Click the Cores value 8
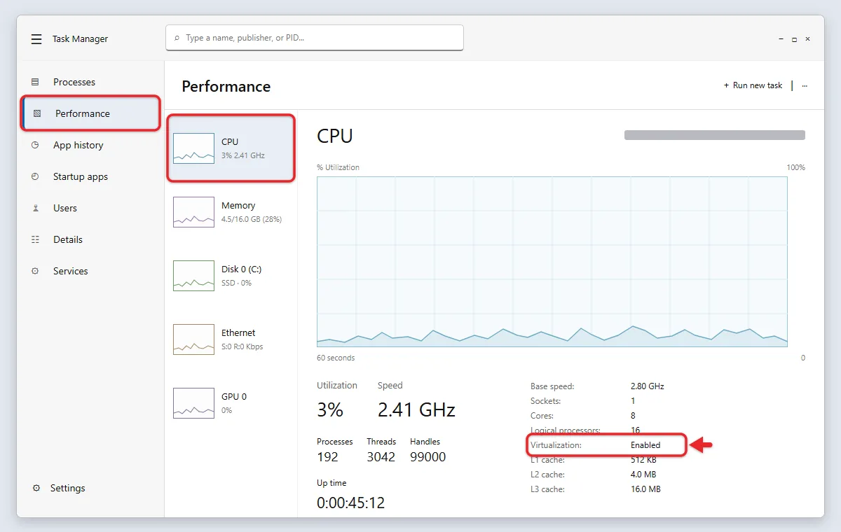841x532 pixels. coord(633,416)
